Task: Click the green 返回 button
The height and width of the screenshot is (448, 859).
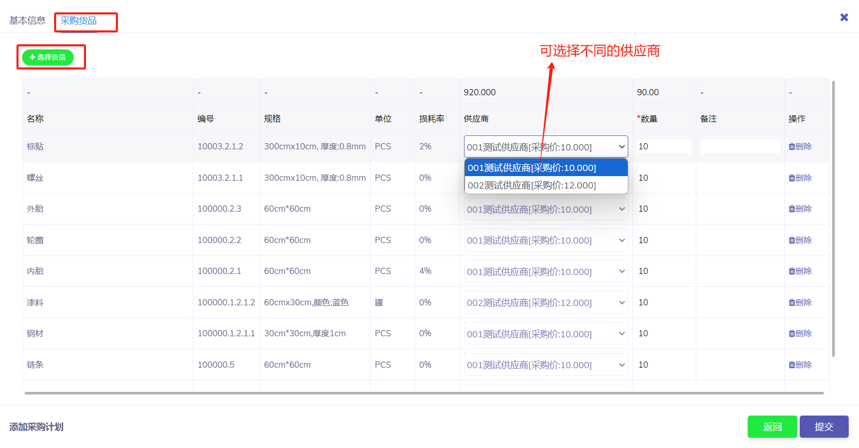Action: [772, 427]
